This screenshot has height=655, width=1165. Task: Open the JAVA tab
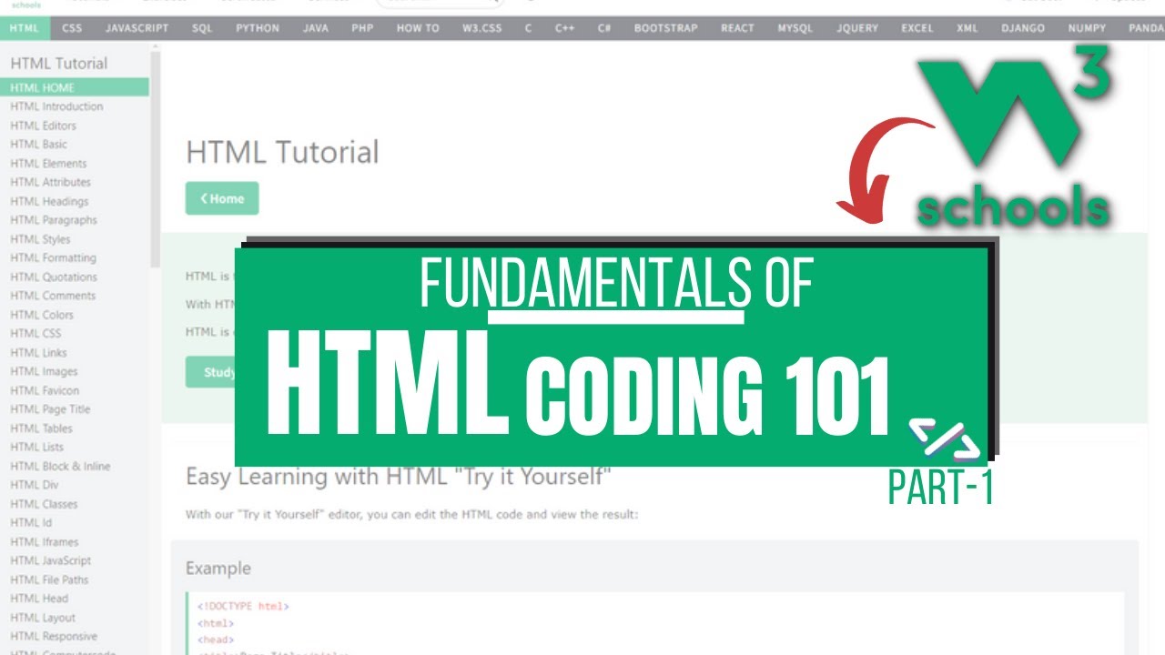click(316, 28)
